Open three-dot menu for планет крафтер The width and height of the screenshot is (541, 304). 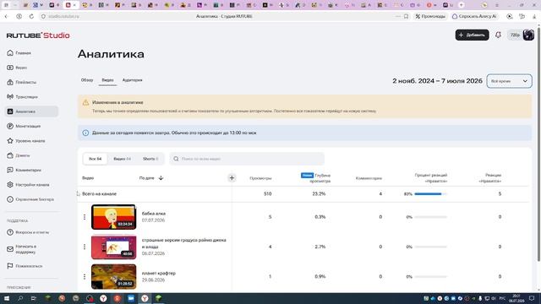[x=85, y=276]
